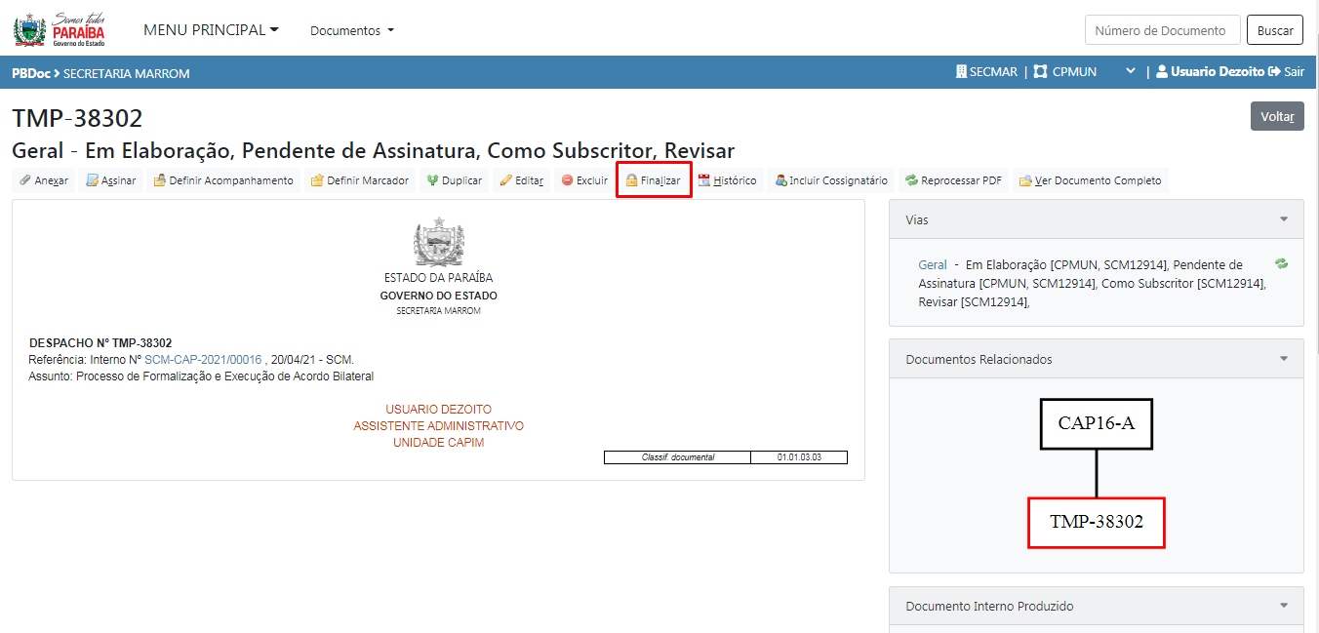Open MENU PRINCIPAL dropdown menu

[211, 30]
